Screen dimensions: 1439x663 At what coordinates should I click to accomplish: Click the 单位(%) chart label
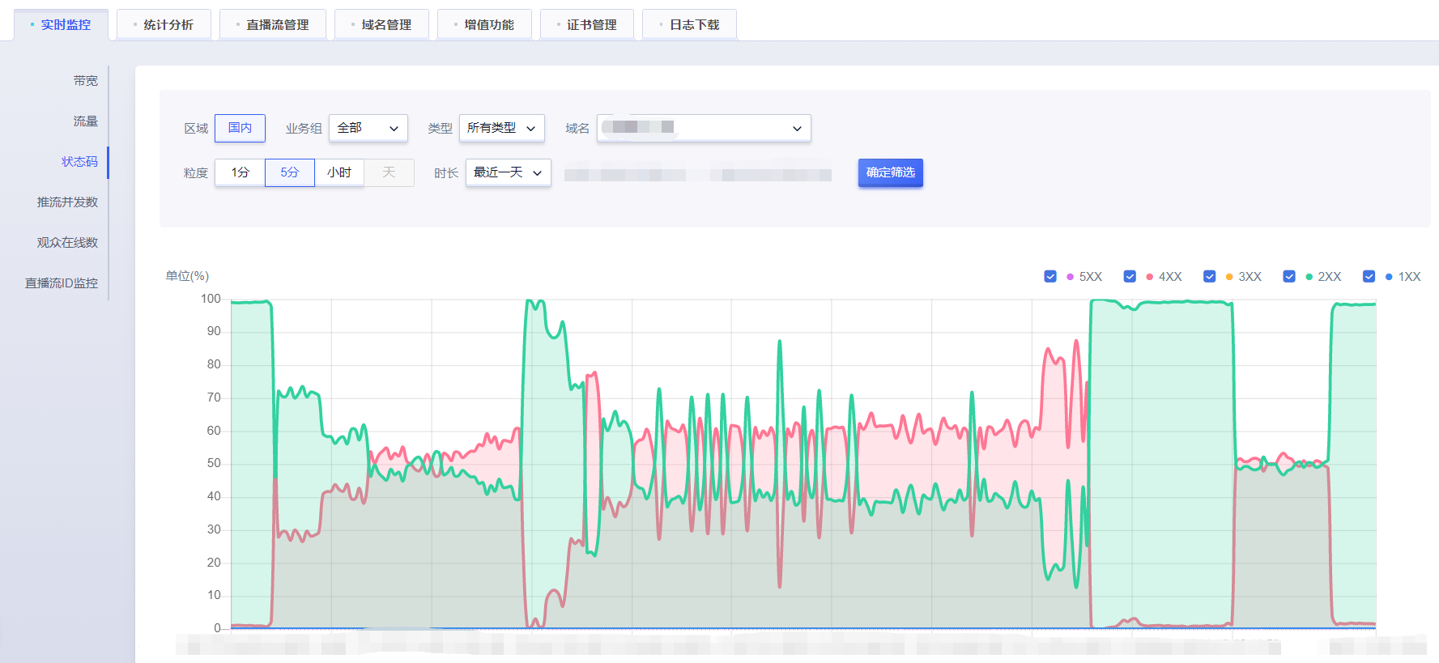pos(187,276)
